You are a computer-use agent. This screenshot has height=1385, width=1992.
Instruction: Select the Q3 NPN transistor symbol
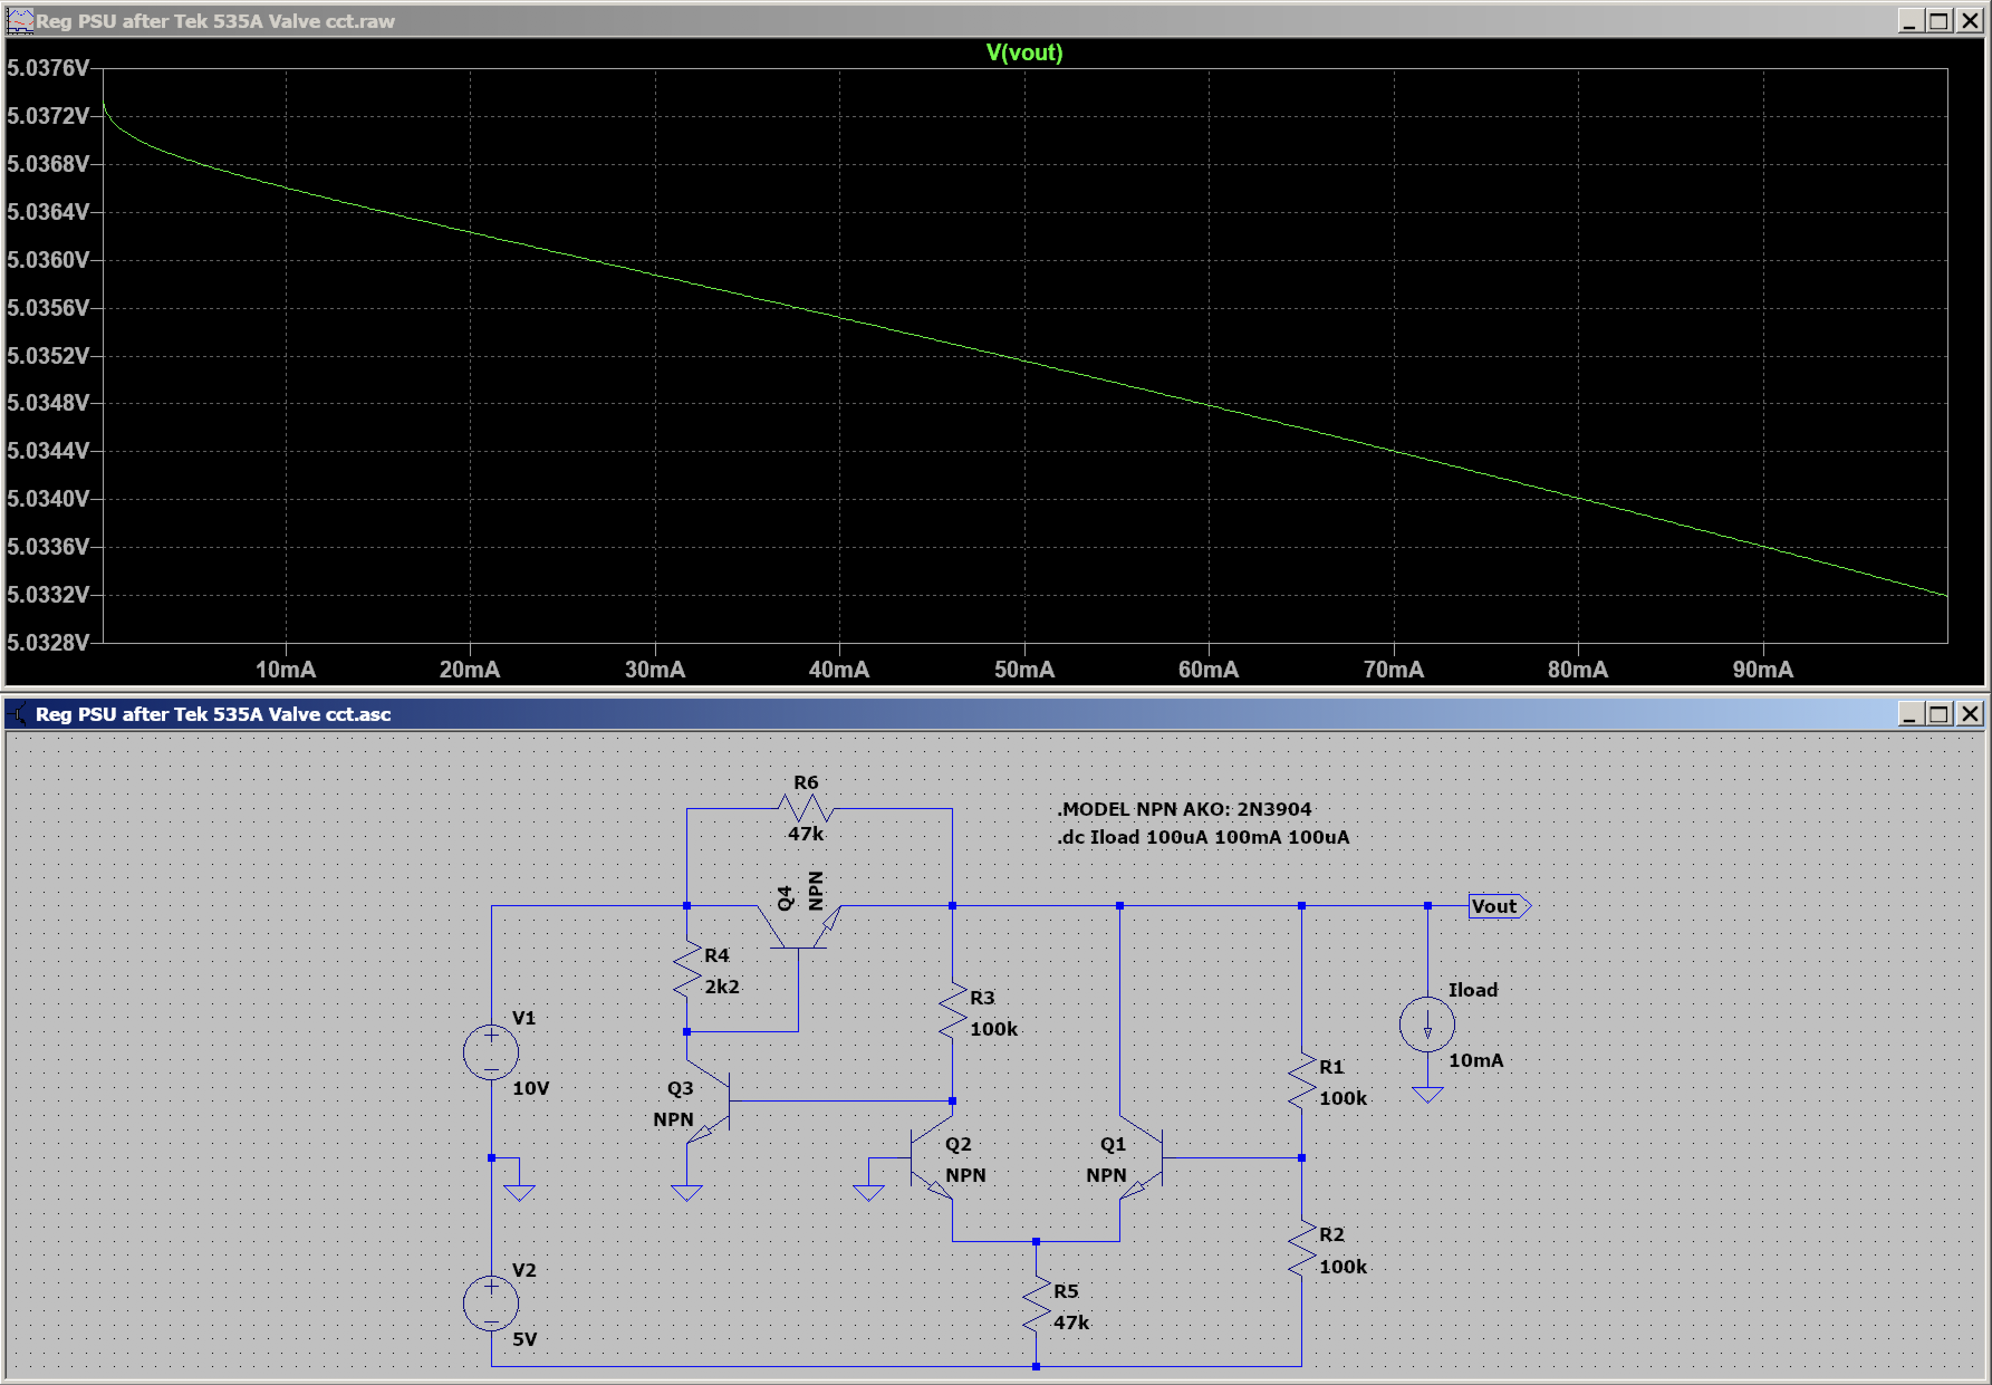[x=708, y=1100]
